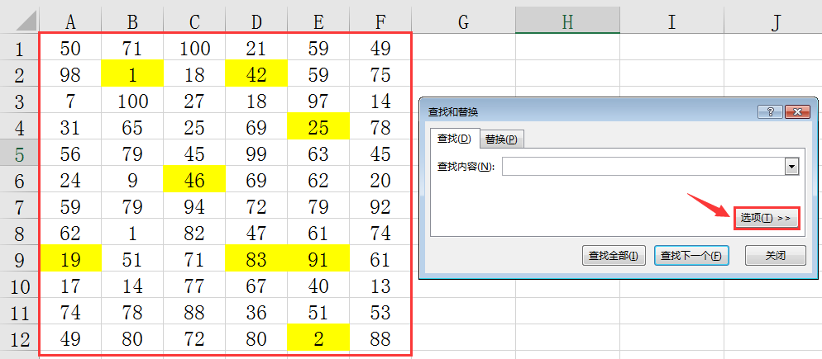Click yellow cell E4 containing 25
The image size is (822, 359).
point(318,128)
